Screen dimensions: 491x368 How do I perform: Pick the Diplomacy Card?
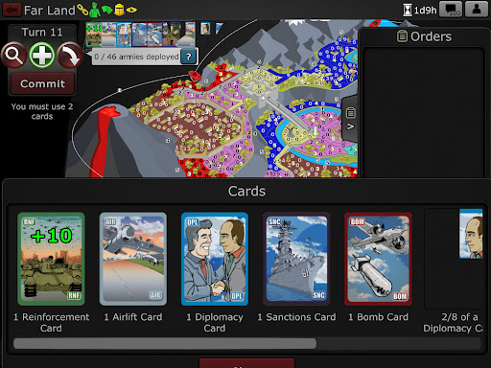[x=215, y=259]
